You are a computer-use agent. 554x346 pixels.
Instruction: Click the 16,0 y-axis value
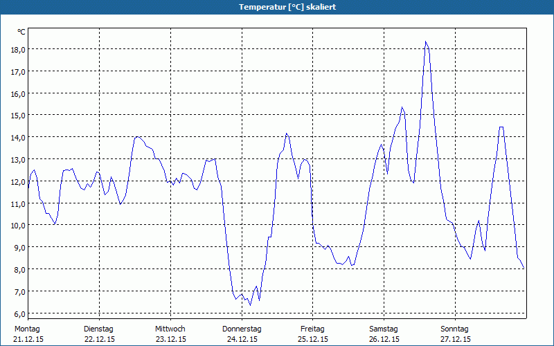pyautogui.click(x=19, y=94)
